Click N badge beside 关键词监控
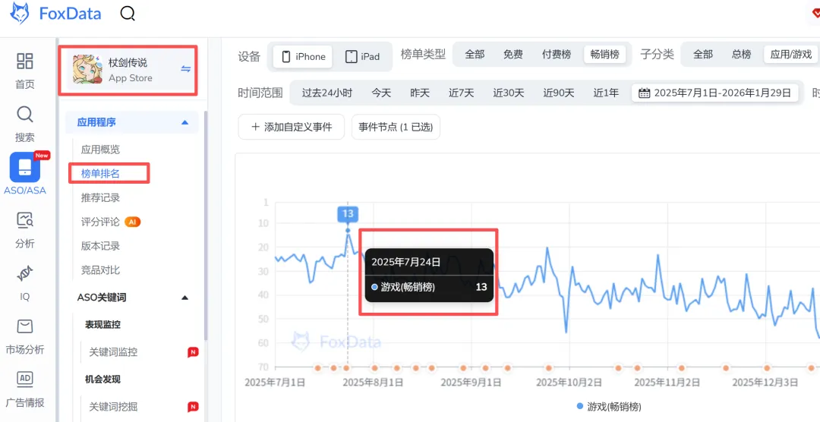The width and height of the screenshot is (820, 422). [193, 352]
